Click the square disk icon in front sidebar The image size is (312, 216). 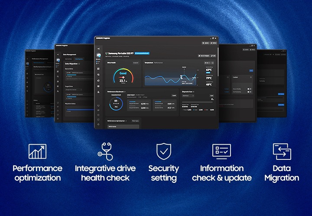coord(98,86)
